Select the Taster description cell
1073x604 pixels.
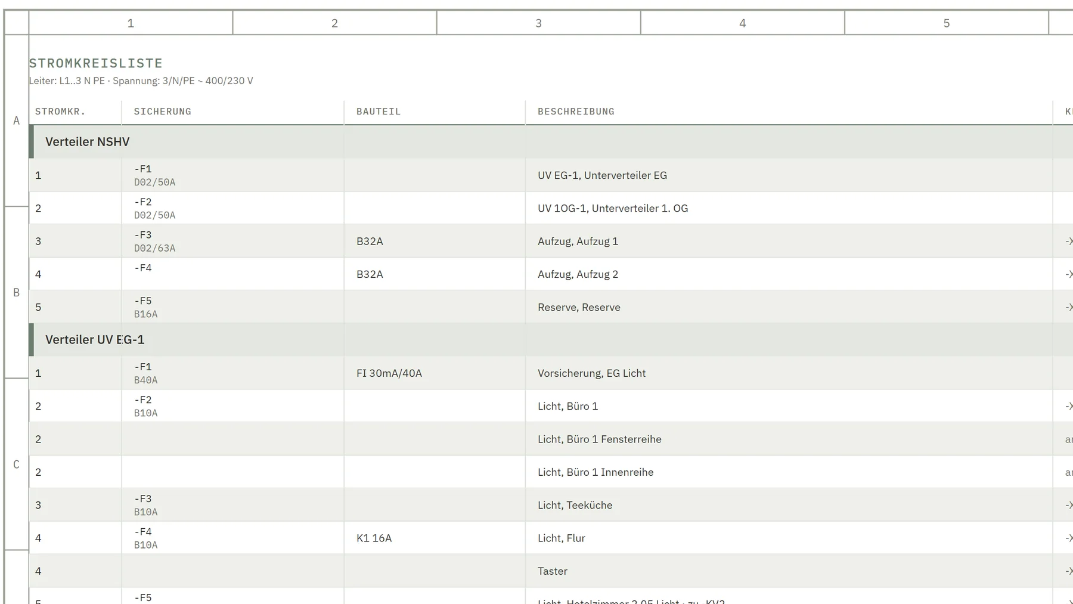(789, 571)
